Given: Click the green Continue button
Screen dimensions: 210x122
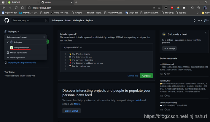Looking at the screenshot, I should point(147,76).
